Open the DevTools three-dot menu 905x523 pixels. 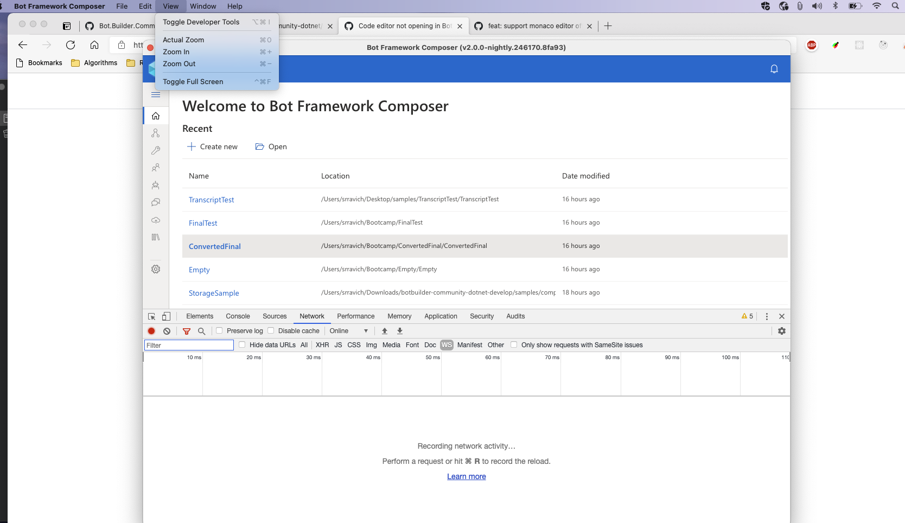[x=767, y=316]
